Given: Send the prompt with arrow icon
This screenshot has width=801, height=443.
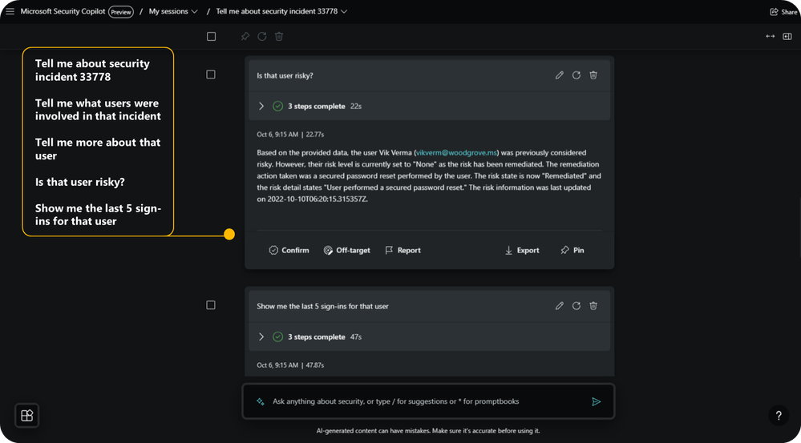Looking at the screenshot, I should tap(596, 401).
